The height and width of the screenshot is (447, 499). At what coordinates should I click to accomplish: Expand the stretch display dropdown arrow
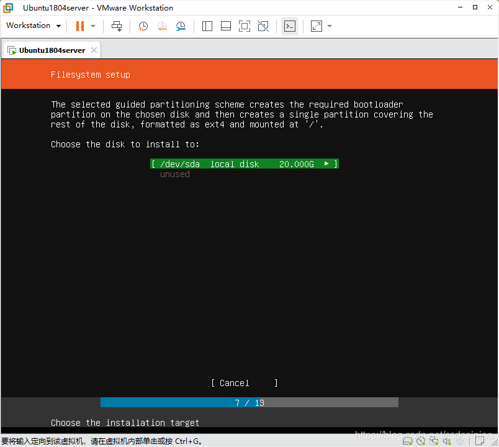tap(330, 26)
